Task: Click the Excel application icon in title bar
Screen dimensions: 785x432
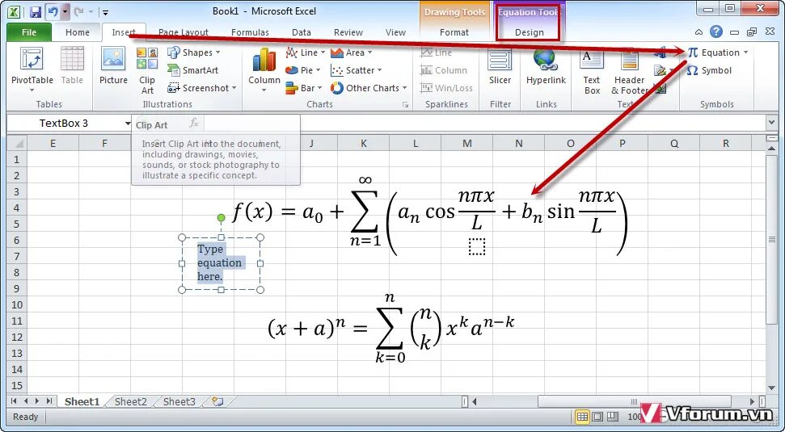Action: pos(15,11)
